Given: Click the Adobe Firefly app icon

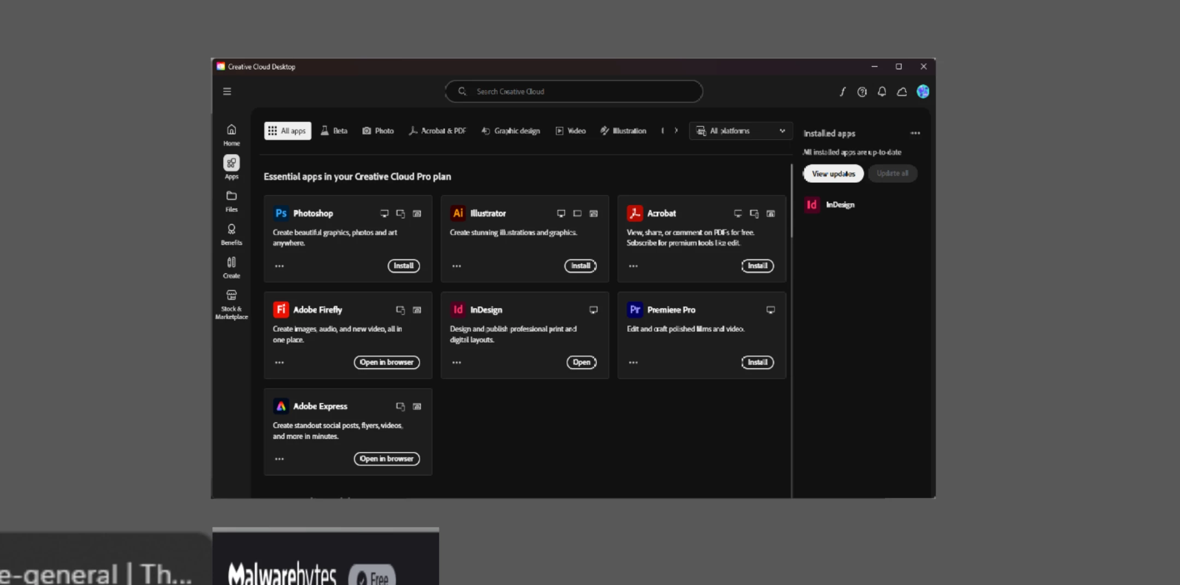Looking at the screenshot, I should pos(281,310).
